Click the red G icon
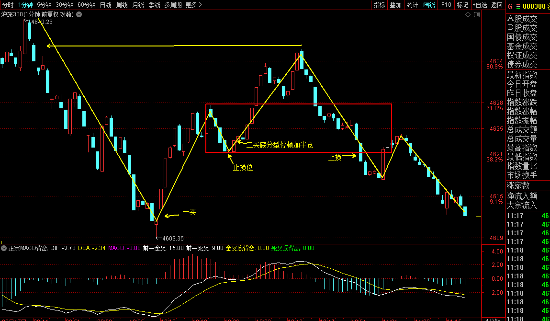Image resolution: width=550 pixels, height=321 pixels. click(x=510, y=6)
